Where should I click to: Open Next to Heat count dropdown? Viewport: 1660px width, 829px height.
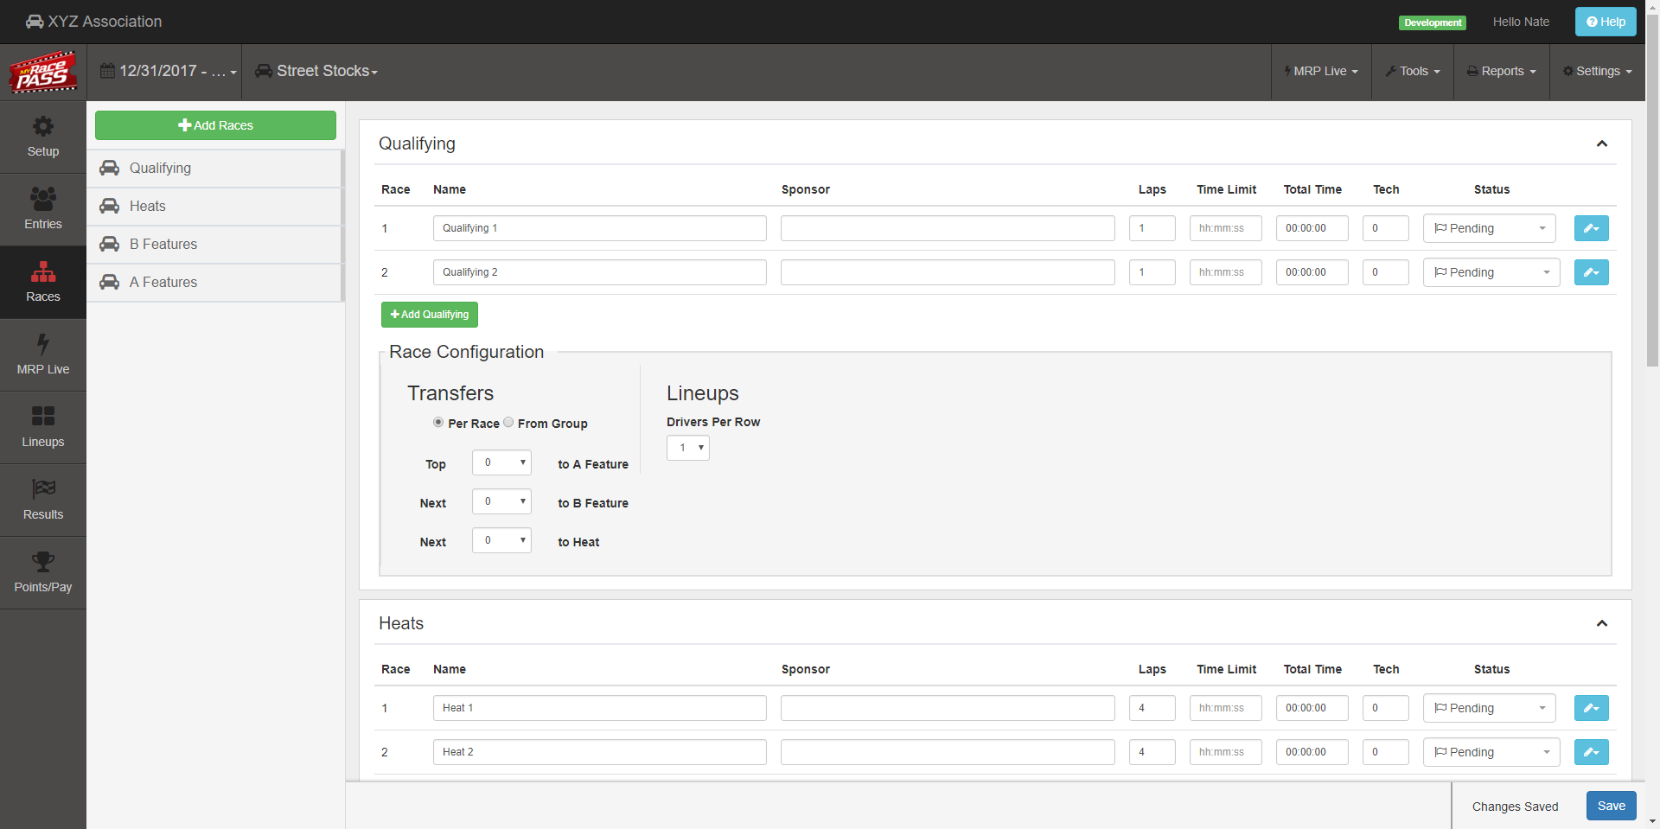tap(501, 540)
